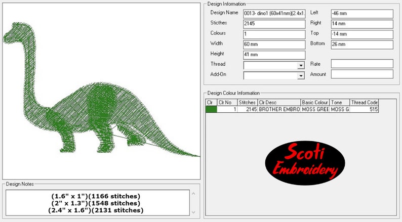
Task: Click the Clr No value 1 cell
Action: coord(227,109)
